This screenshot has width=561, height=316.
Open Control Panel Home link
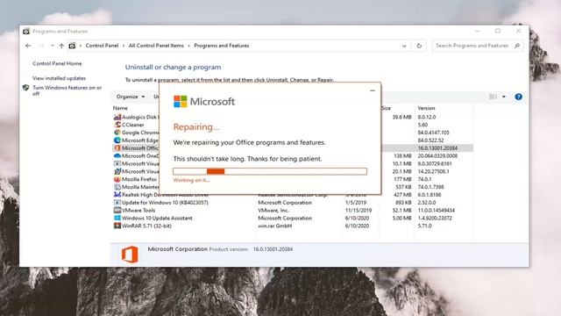click(x=57, y=64)
